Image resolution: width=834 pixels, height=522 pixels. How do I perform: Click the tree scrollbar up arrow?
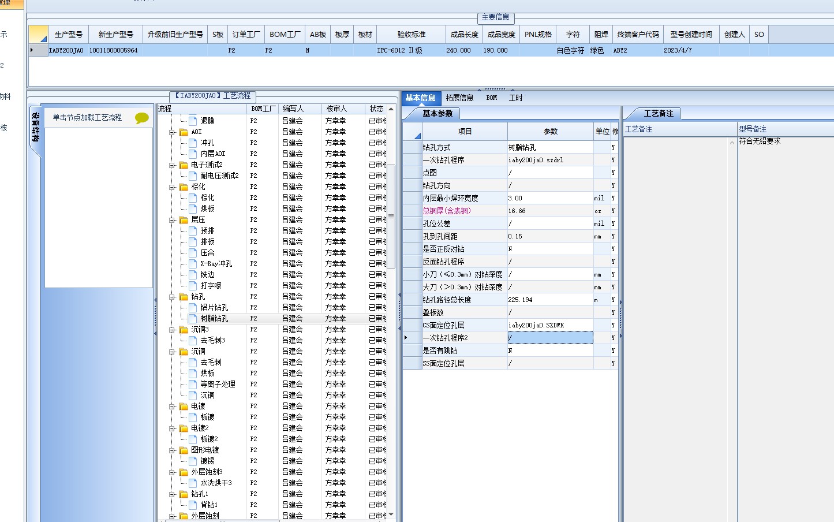[x=391, y=109]
